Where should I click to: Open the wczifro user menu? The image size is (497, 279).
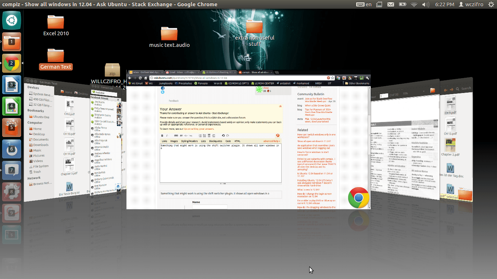[472, 4]
